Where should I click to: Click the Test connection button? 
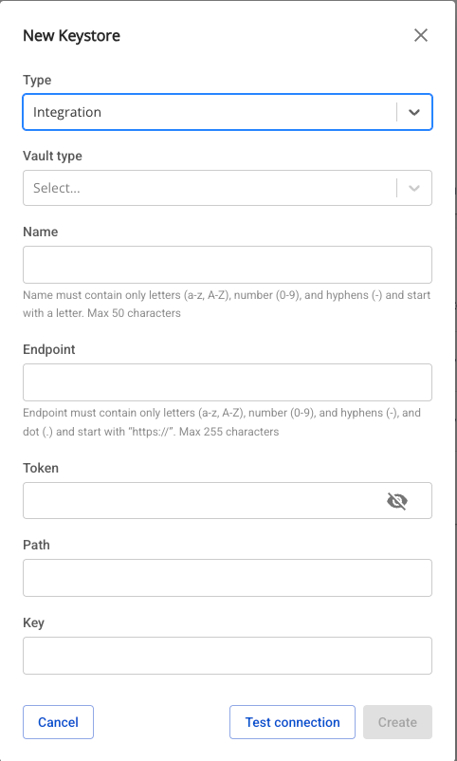click(x=293, y=722)
